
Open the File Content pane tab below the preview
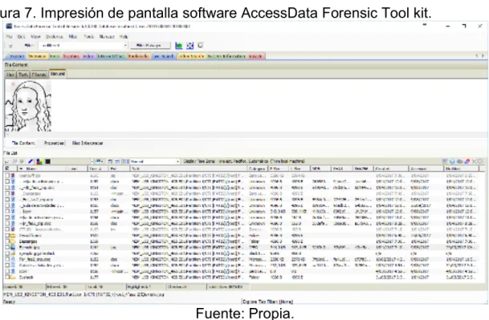pyautogui.click(x=23, y=144)
